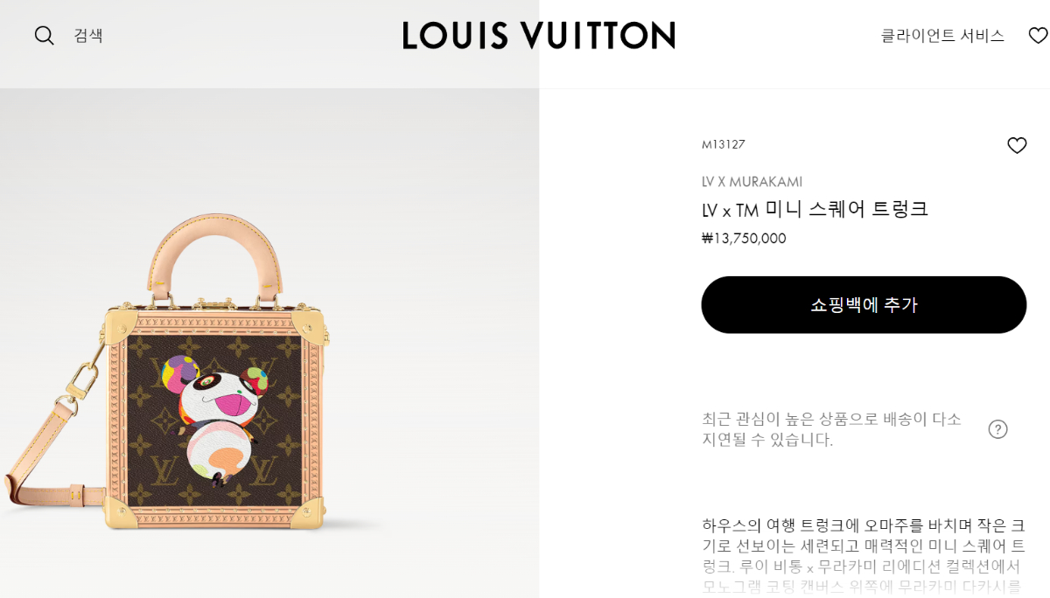The width and height of the screenshot is (1050, 598).
Task: Click the delivery delay notice text
Action: point(831,429)
